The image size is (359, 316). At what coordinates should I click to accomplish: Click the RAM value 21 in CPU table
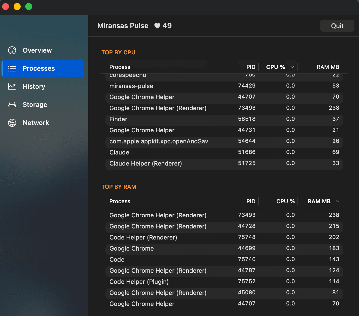[336, 130]
